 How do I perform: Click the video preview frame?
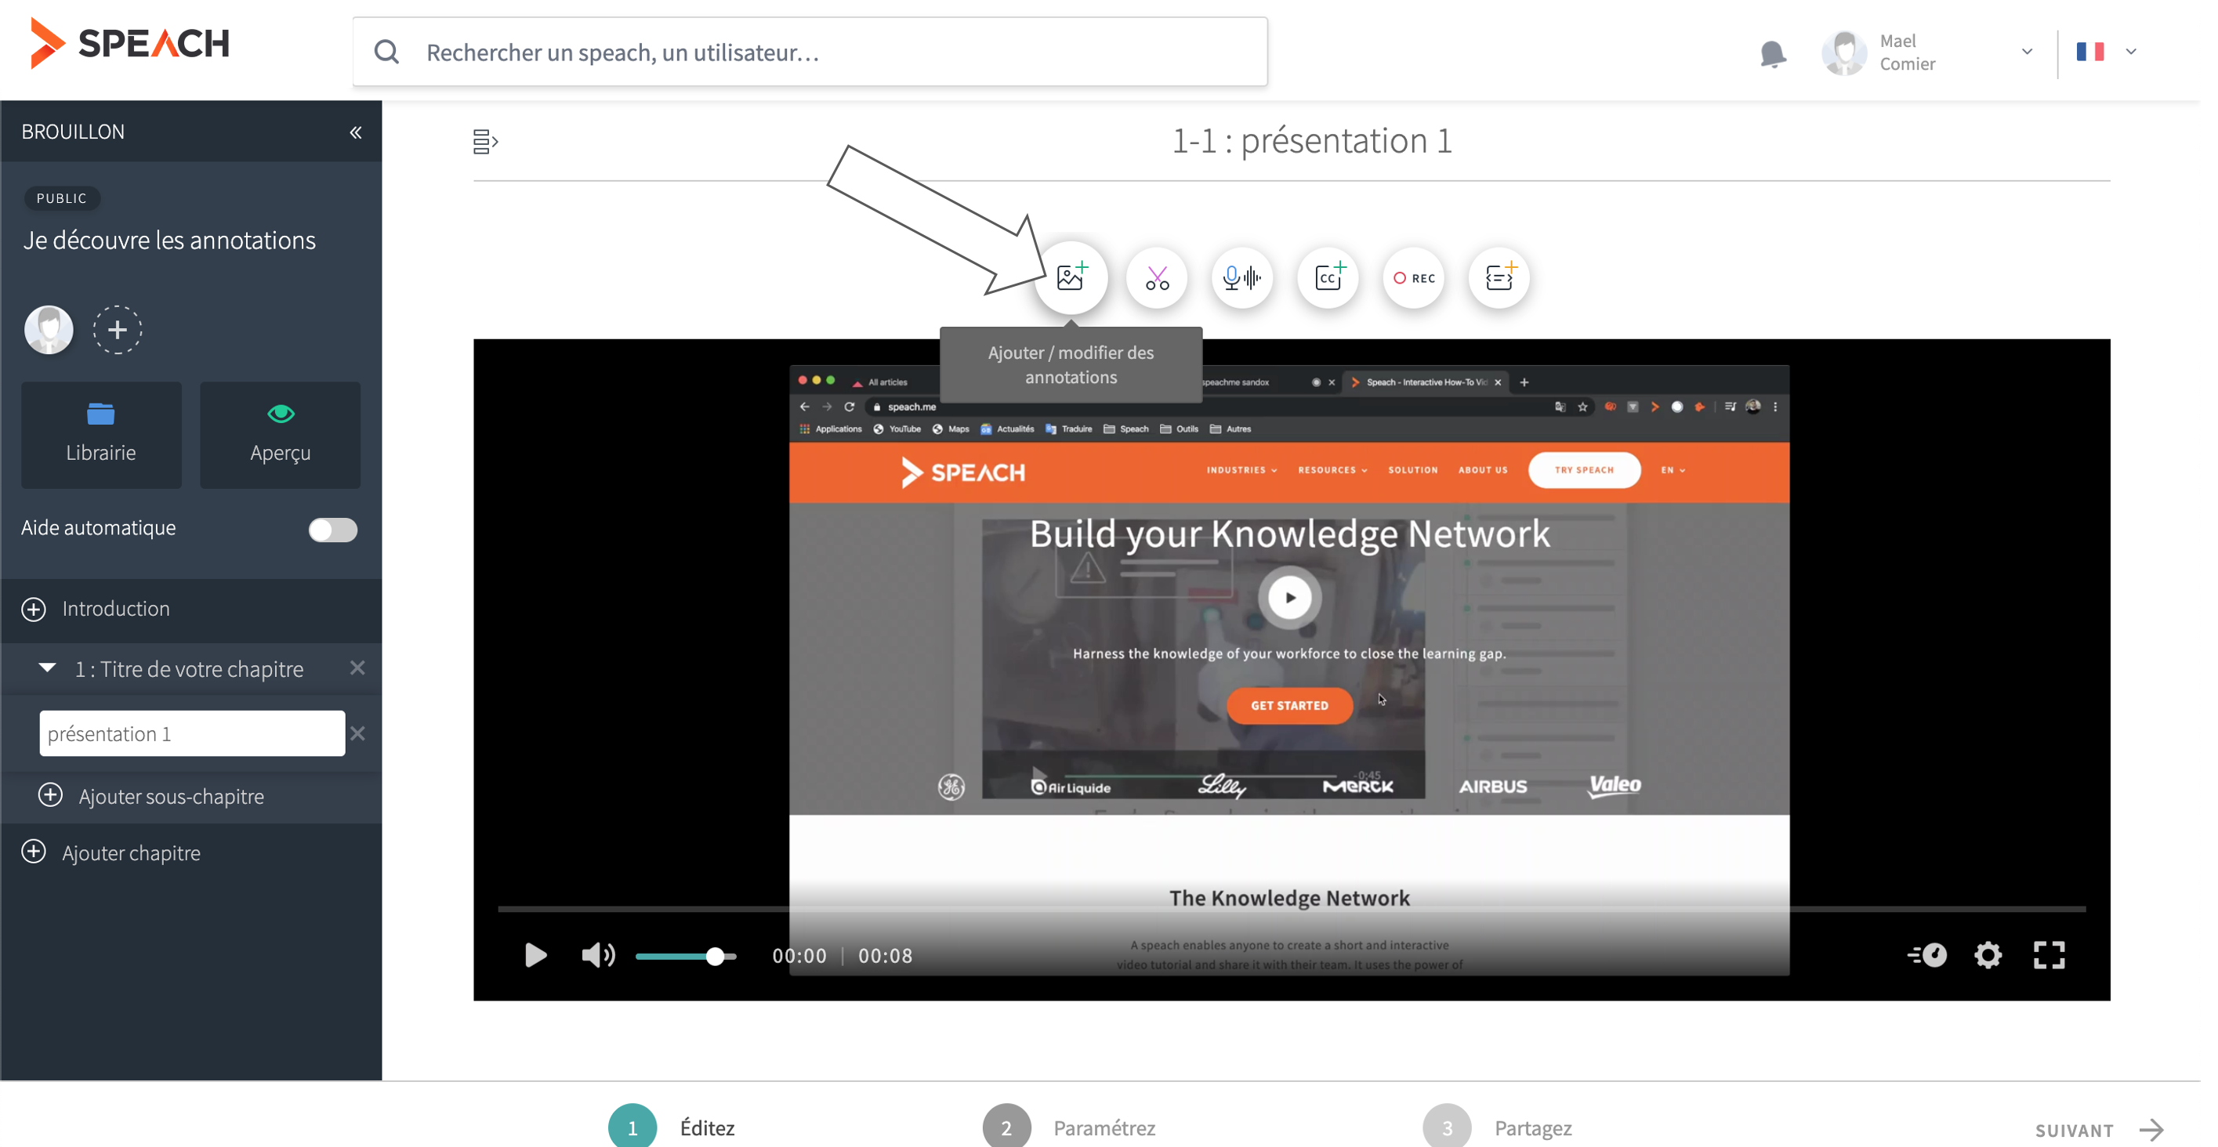coord(1292,669)
